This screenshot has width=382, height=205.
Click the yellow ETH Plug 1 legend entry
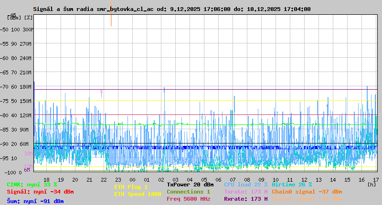(131, 187)
